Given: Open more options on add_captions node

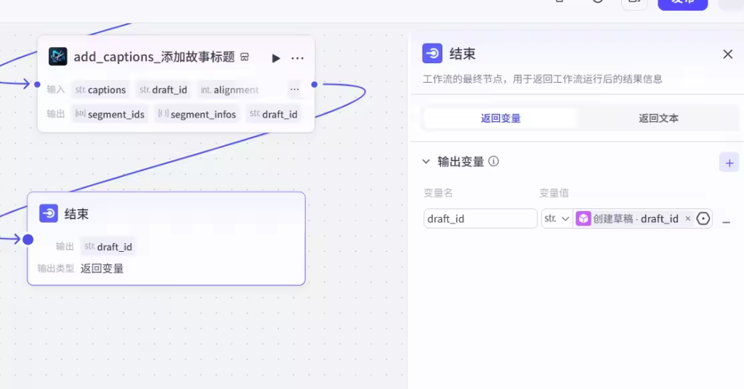Looking at the screenshot, I should coord(297,58).
